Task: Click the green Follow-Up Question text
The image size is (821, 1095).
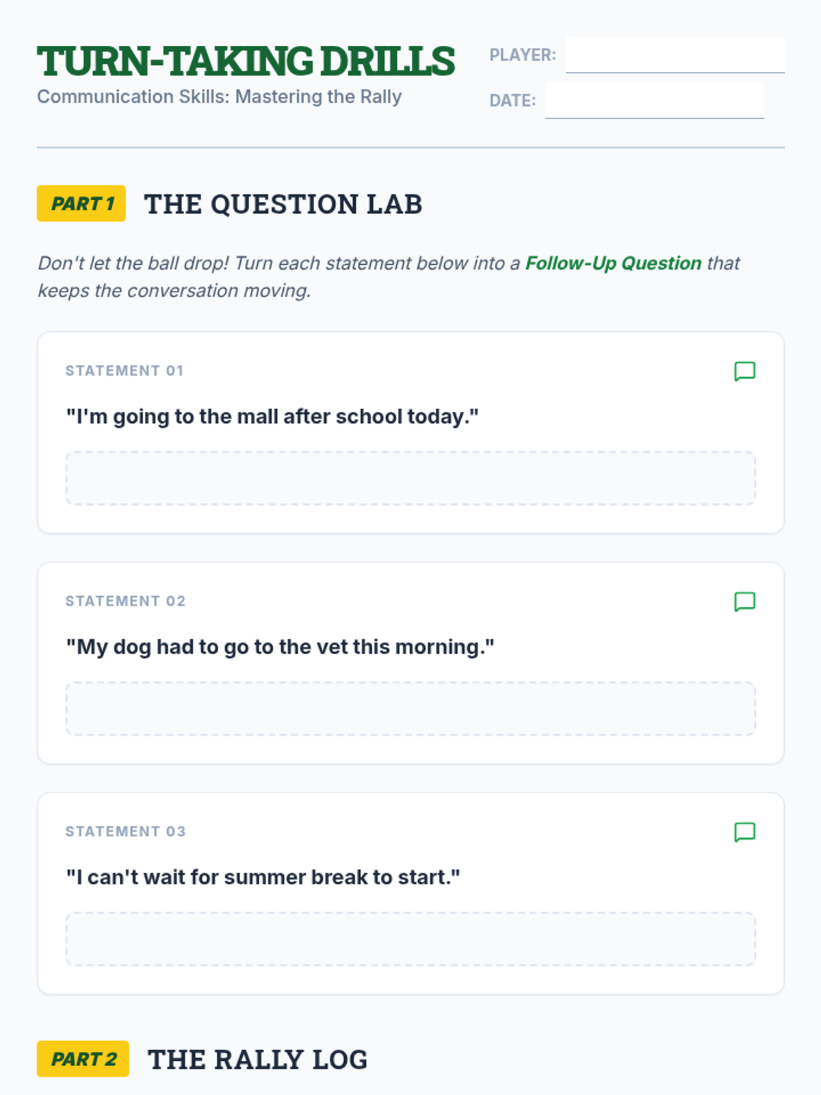Action: [613, 263]
